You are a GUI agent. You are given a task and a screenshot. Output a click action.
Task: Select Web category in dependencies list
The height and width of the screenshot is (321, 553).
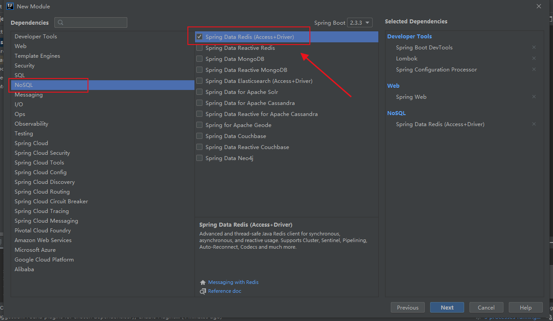click(103, 46)
